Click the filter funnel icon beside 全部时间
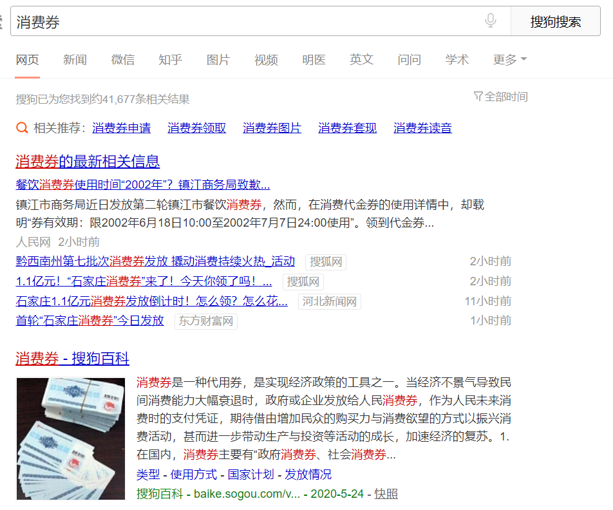 coord(478,96)
